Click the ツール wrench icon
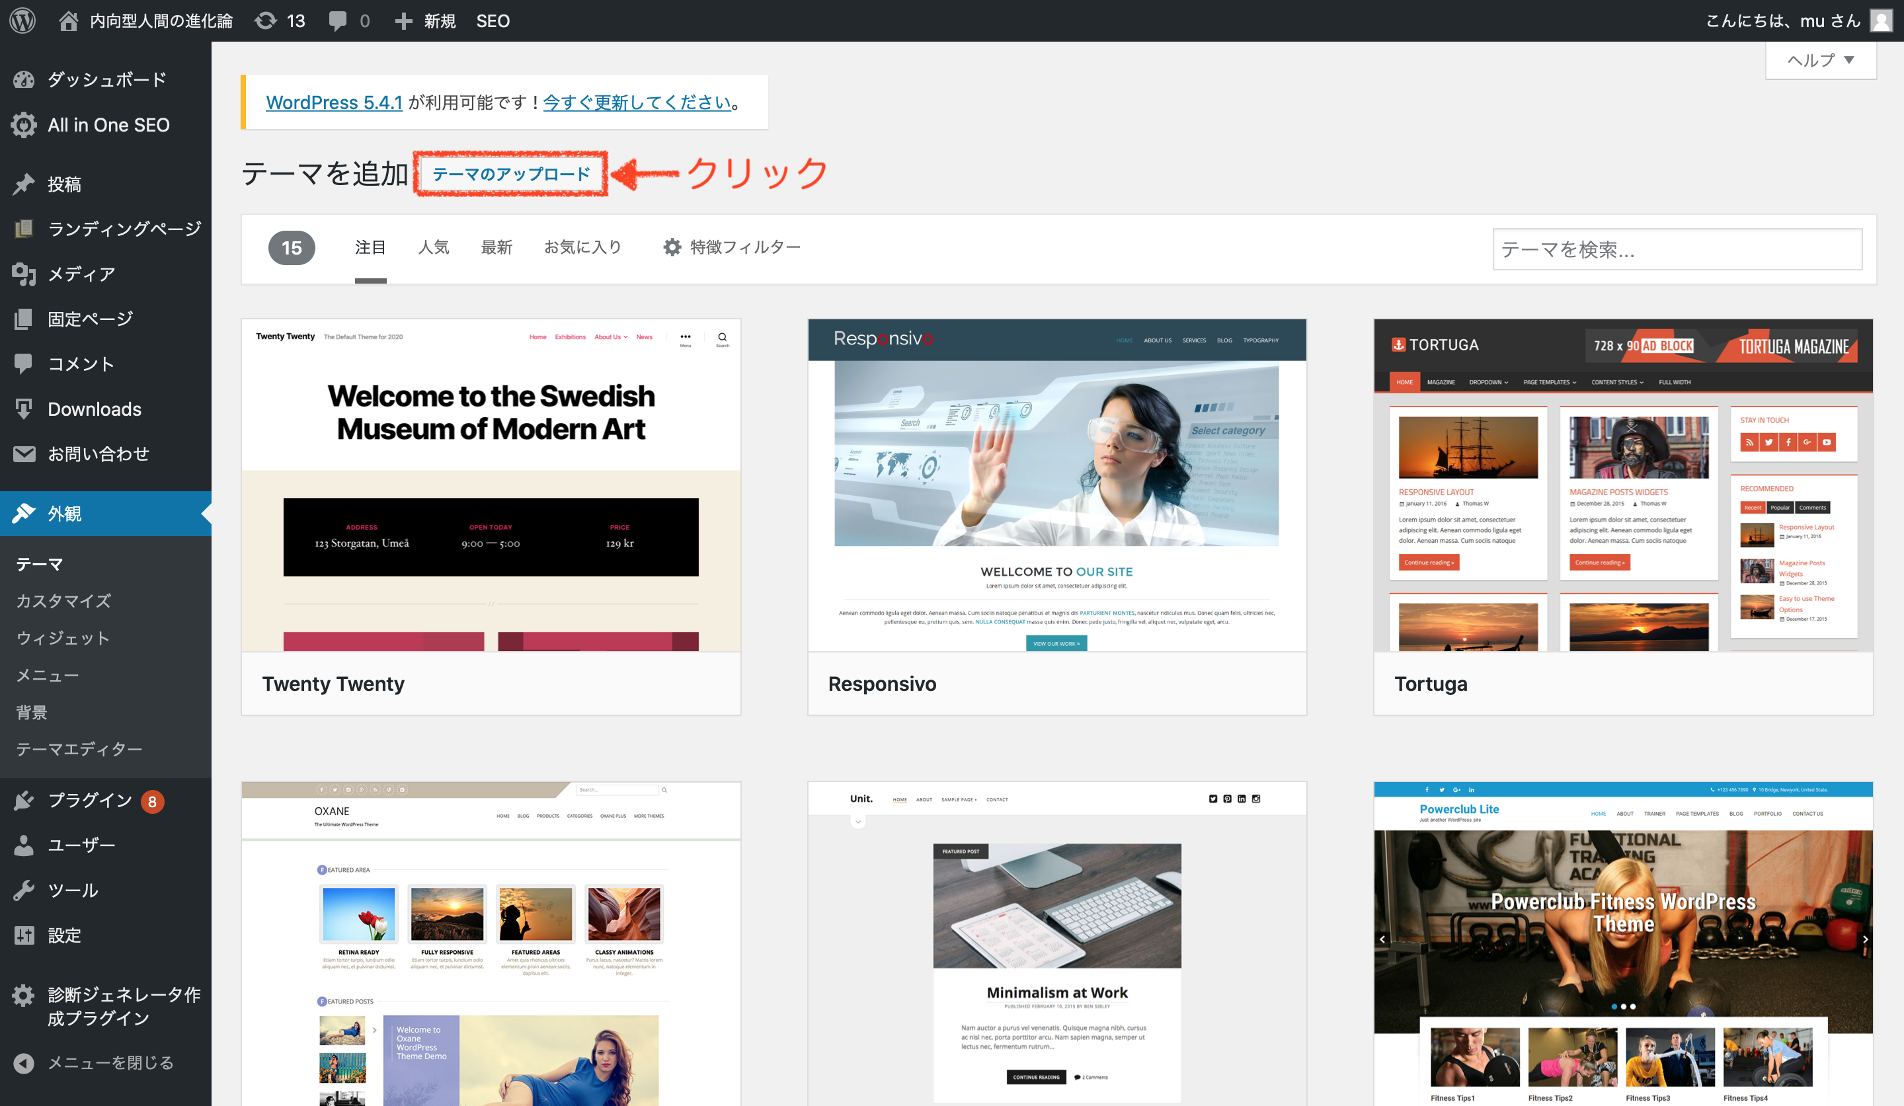 [24, 890]
